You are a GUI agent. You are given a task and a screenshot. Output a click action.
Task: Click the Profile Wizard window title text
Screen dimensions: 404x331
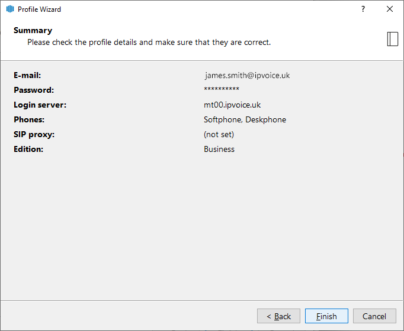(x=39, y=9)
